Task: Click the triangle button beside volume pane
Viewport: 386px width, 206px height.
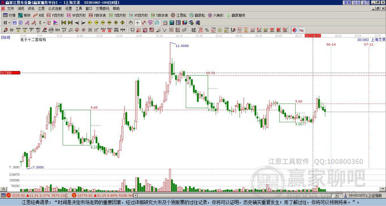Action: click(x=3, y=189)
